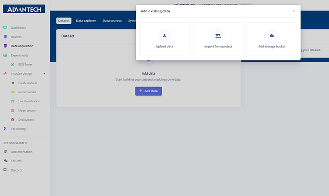
Task: Collapse the Impulse design section arrow
Action: point(44,73)
